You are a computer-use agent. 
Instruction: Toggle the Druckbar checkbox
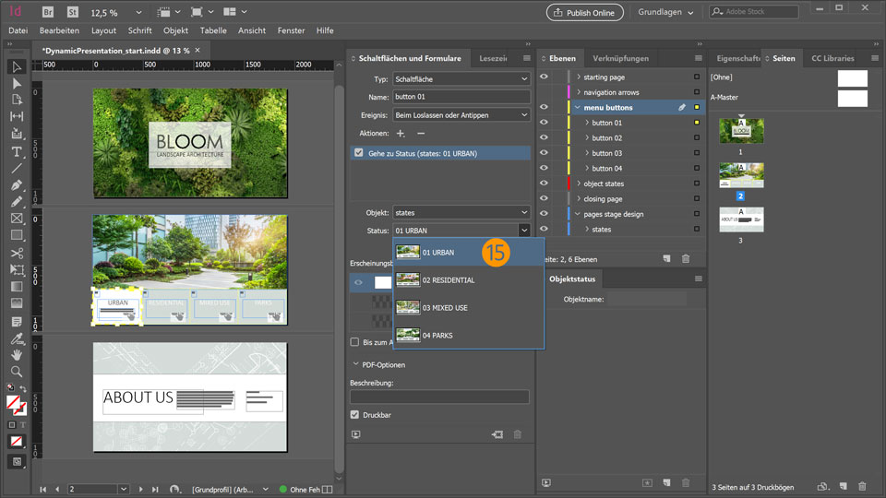pyautogui.click(x=355, y=415)
